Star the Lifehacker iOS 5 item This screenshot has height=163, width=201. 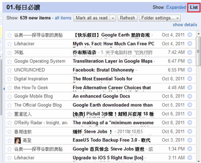coord(10,158)
